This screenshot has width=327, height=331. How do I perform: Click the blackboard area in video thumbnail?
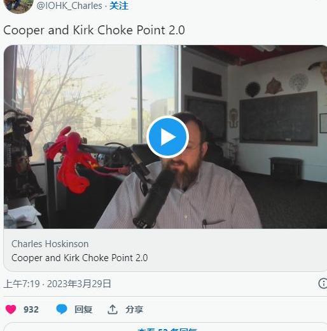tap(278, 118)
